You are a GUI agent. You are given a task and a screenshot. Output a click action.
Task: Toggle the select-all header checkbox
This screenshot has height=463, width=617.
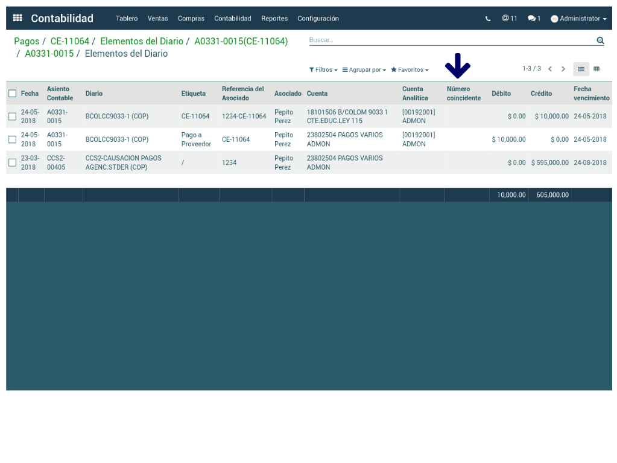click(x=12, y=94)
